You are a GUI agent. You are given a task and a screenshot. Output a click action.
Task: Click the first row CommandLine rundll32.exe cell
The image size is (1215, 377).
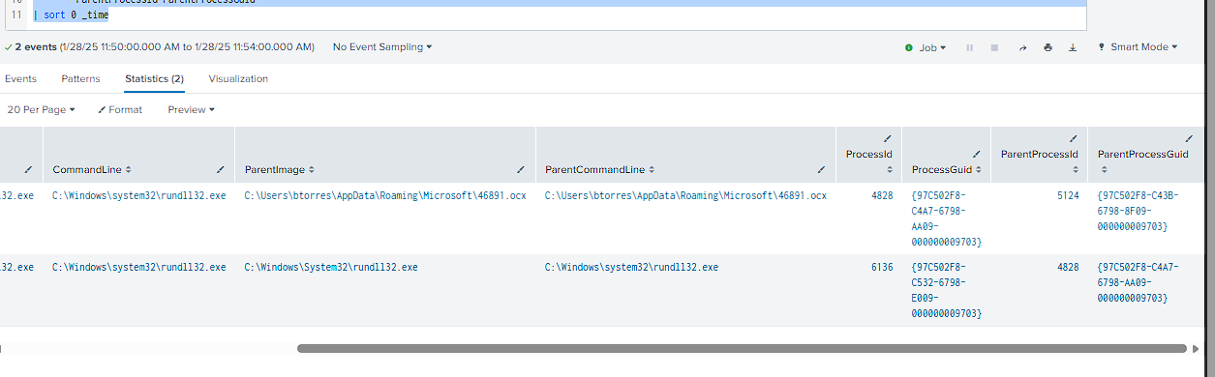coord(139,195)
